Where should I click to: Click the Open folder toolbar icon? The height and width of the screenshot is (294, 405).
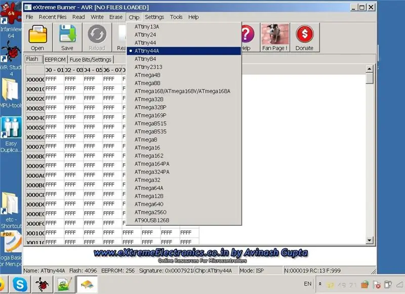tap(37, 34)
